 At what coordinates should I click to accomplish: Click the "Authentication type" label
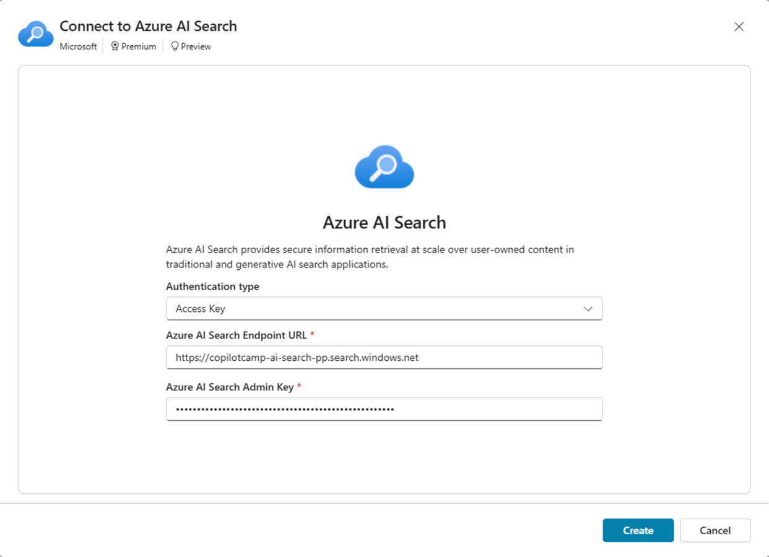(x=212, y=287)
